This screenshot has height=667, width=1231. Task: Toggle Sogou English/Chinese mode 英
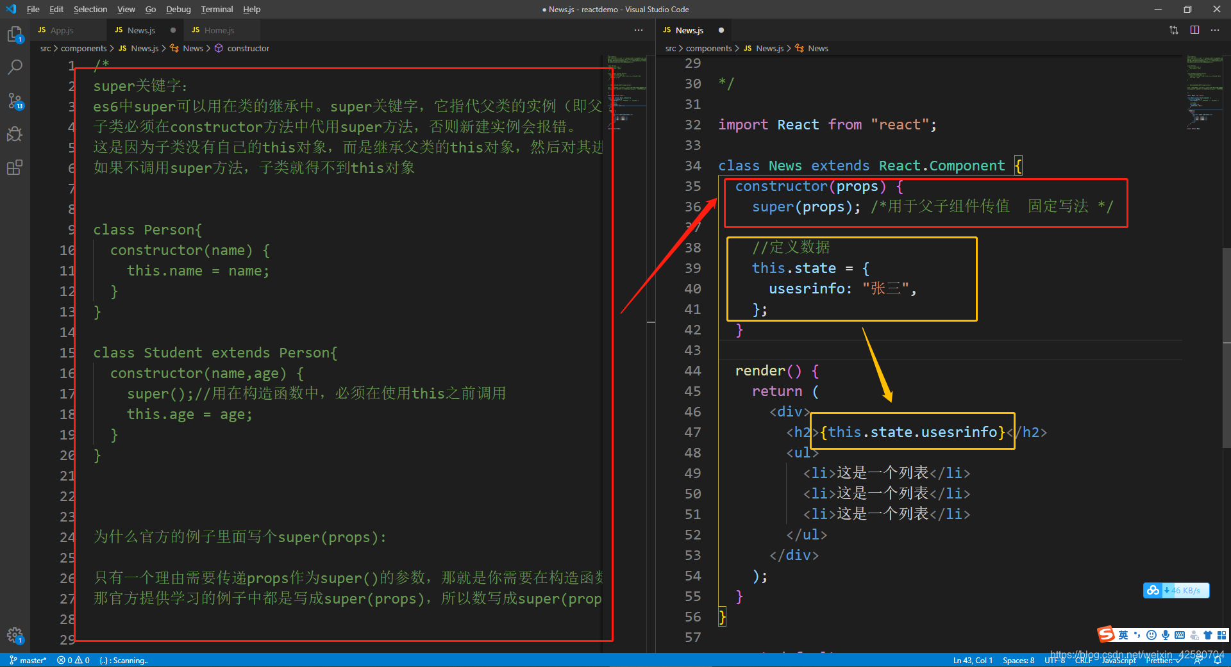[x=1123, y=635]
